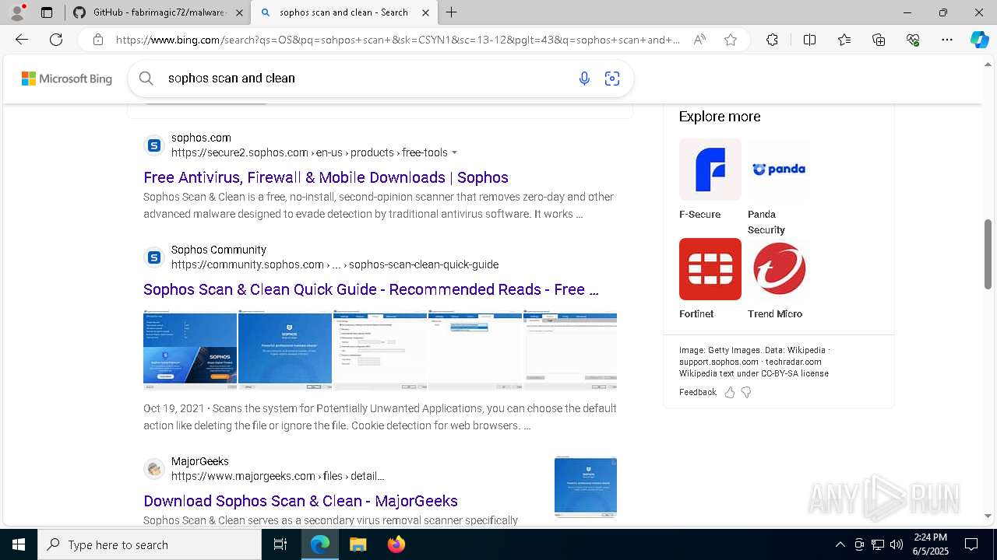This screenshot has height=560, width=997.
Task: Open Windows Start menu
Action: tap(19, 544)
